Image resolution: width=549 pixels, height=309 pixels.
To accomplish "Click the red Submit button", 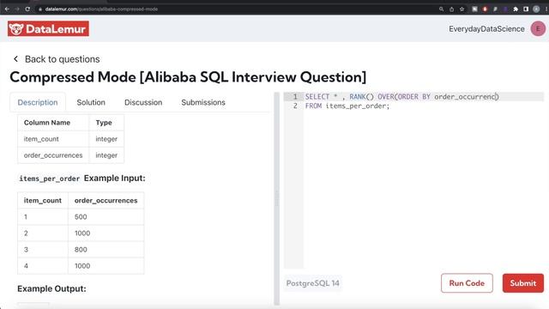I will click(523, 283).
